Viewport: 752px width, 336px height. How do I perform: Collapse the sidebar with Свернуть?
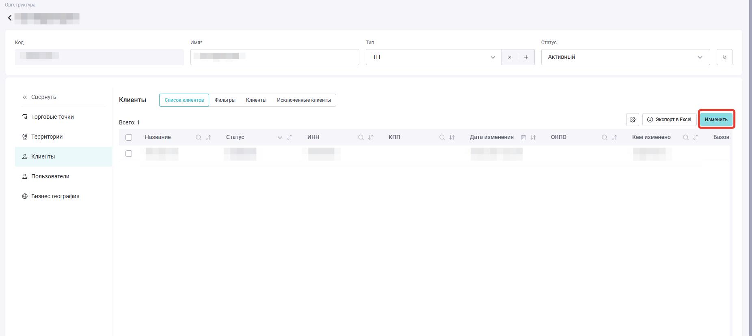tap(39, 97)
